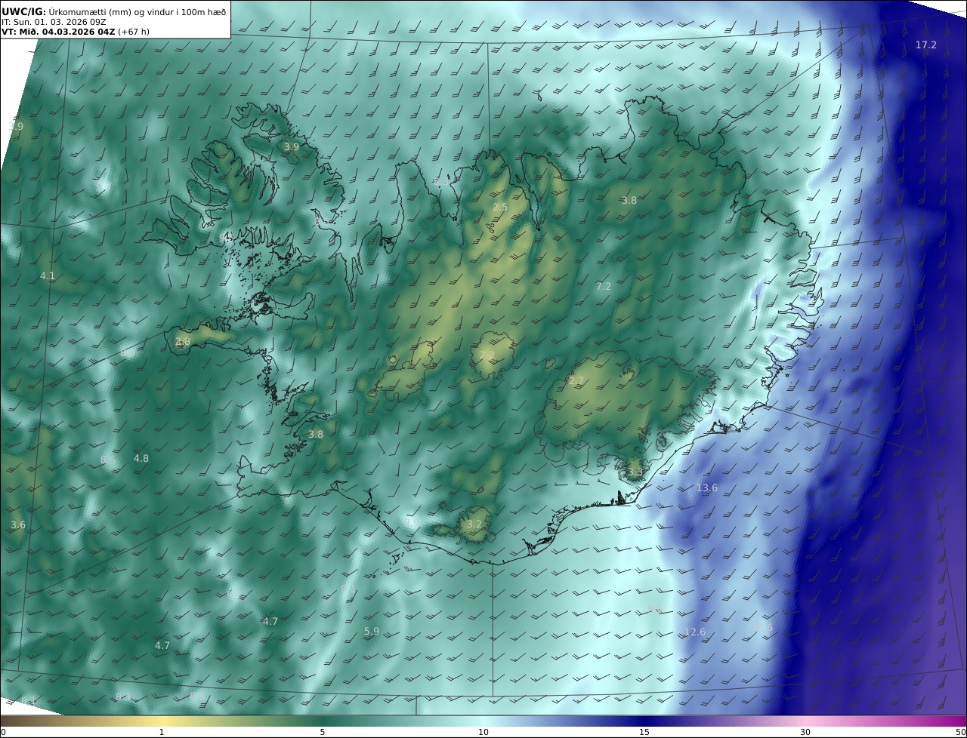Screen dimensions: 967x738
Task: Click the 30 tick on colour scale
Action: [x=805, y=732]
